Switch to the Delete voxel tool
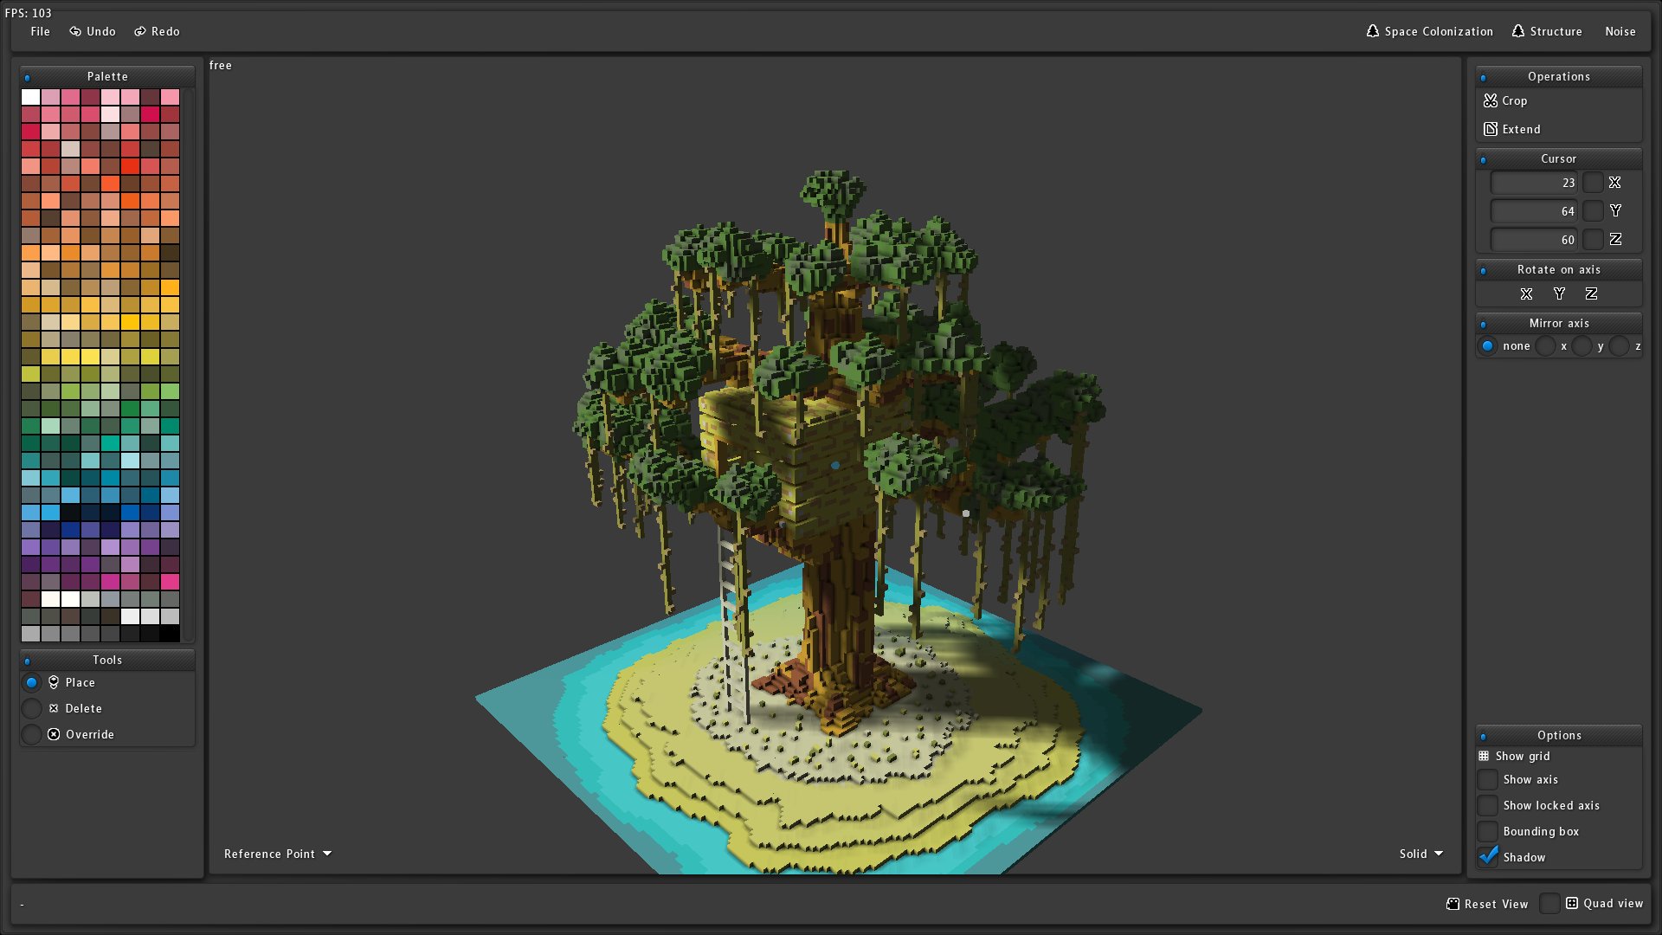This screenshot has height=935, width=1662. tap(32, 708)
